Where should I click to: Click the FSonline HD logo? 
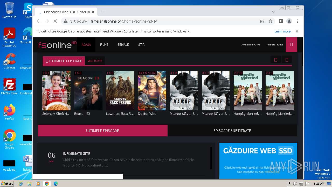[57, 45]
